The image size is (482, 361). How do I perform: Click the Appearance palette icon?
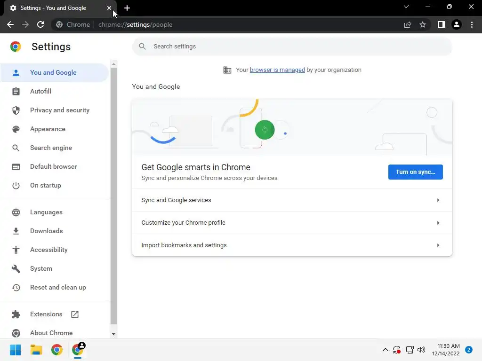pos(16,129)
